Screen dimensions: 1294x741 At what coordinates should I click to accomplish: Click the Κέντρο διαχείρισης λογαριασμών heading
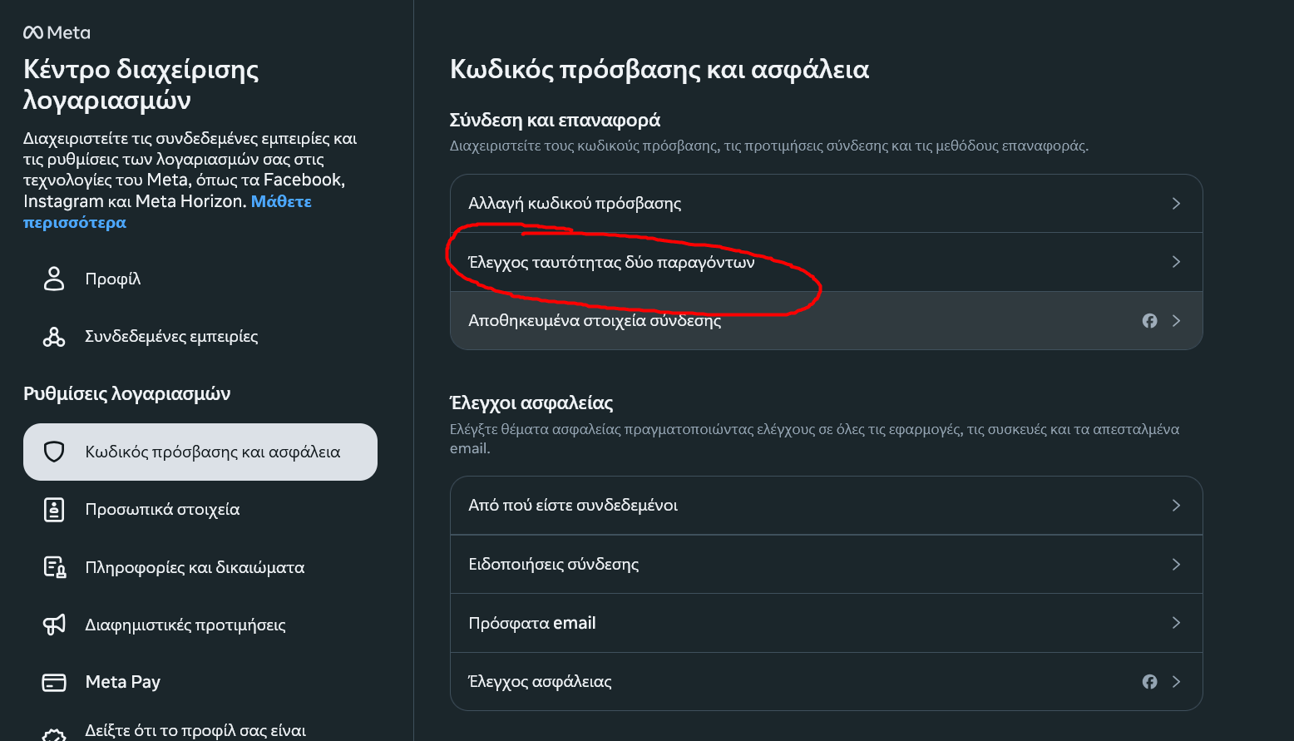pyautogui.click(x=141, y=85)
